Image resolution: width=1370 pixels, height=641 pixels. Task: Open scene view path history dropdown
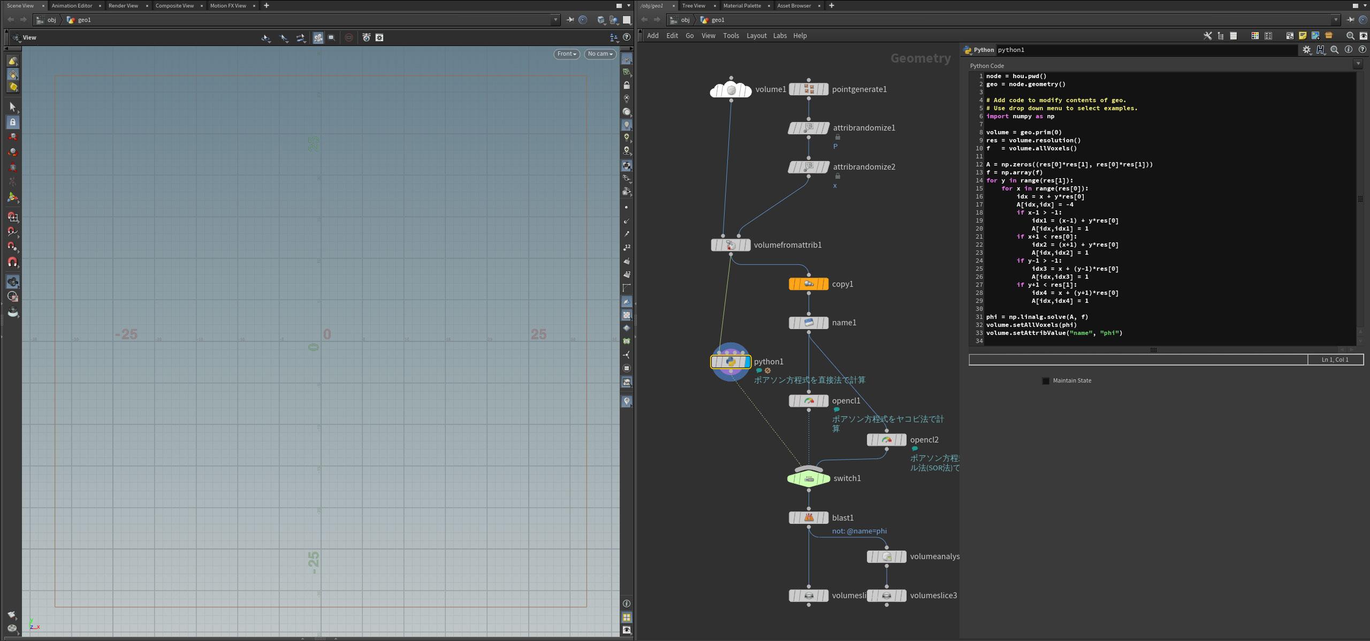[x=555, y=20]
